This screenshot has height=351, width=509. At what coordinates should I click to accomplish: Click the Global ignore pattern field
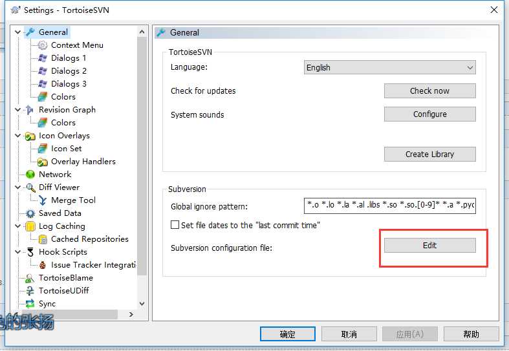[x=389, y=206]
